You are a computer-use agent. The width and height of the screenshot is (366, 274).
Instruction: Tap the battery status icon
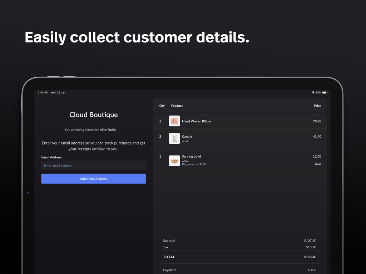coord(325,92)
